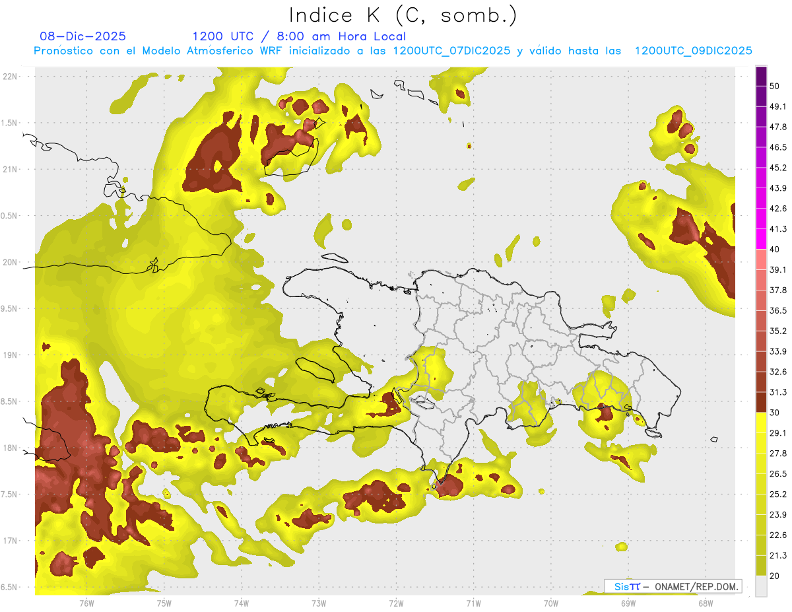
Task: Click the "69W" longitude label
Action: pyautogui.click(x=628, y=603)
